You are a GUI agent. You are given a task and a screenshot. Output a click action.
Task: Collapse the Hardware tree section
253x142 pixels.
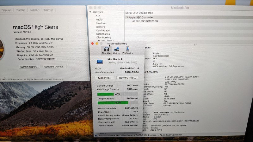pos(90,12)
